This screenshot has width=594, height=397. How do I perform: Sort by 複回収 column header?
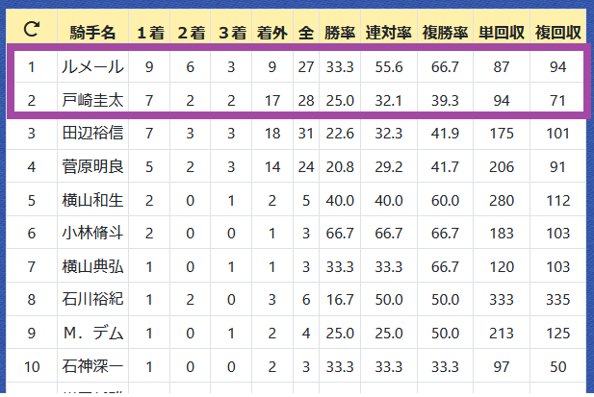click(x=557, y=33)
